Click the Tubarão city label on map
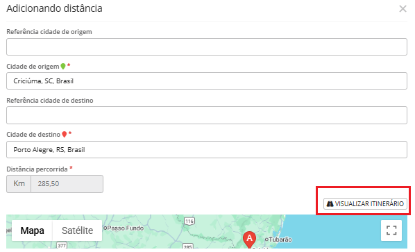Viewport: 415px width, 252px height. point(278,240)
